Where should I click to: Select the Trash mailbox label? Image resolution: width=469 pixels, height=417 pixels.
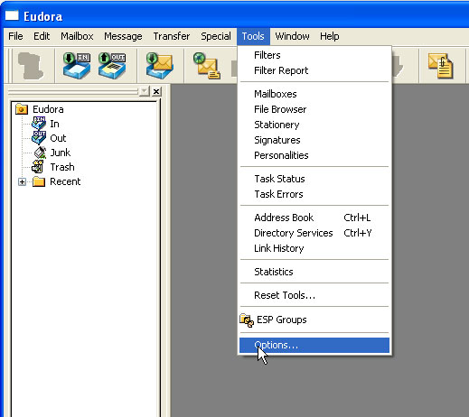point(62,167)
